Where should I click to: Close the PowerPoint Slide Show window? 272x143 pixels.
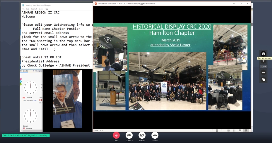pos(247,4)
